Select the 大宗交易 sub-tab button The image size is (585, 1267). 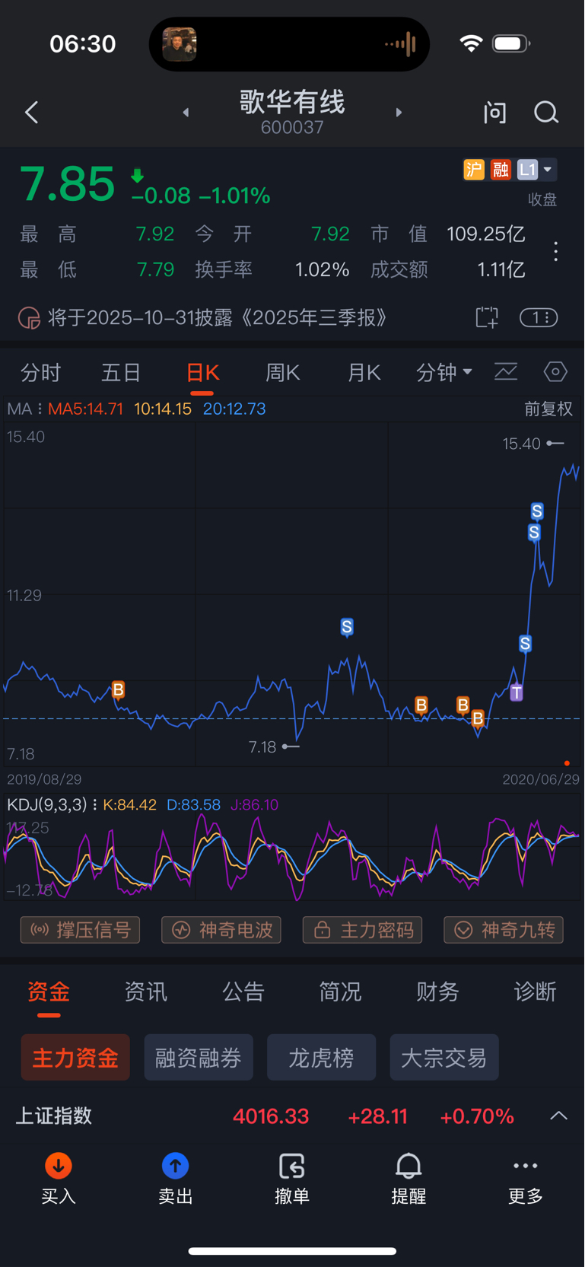444,1057
